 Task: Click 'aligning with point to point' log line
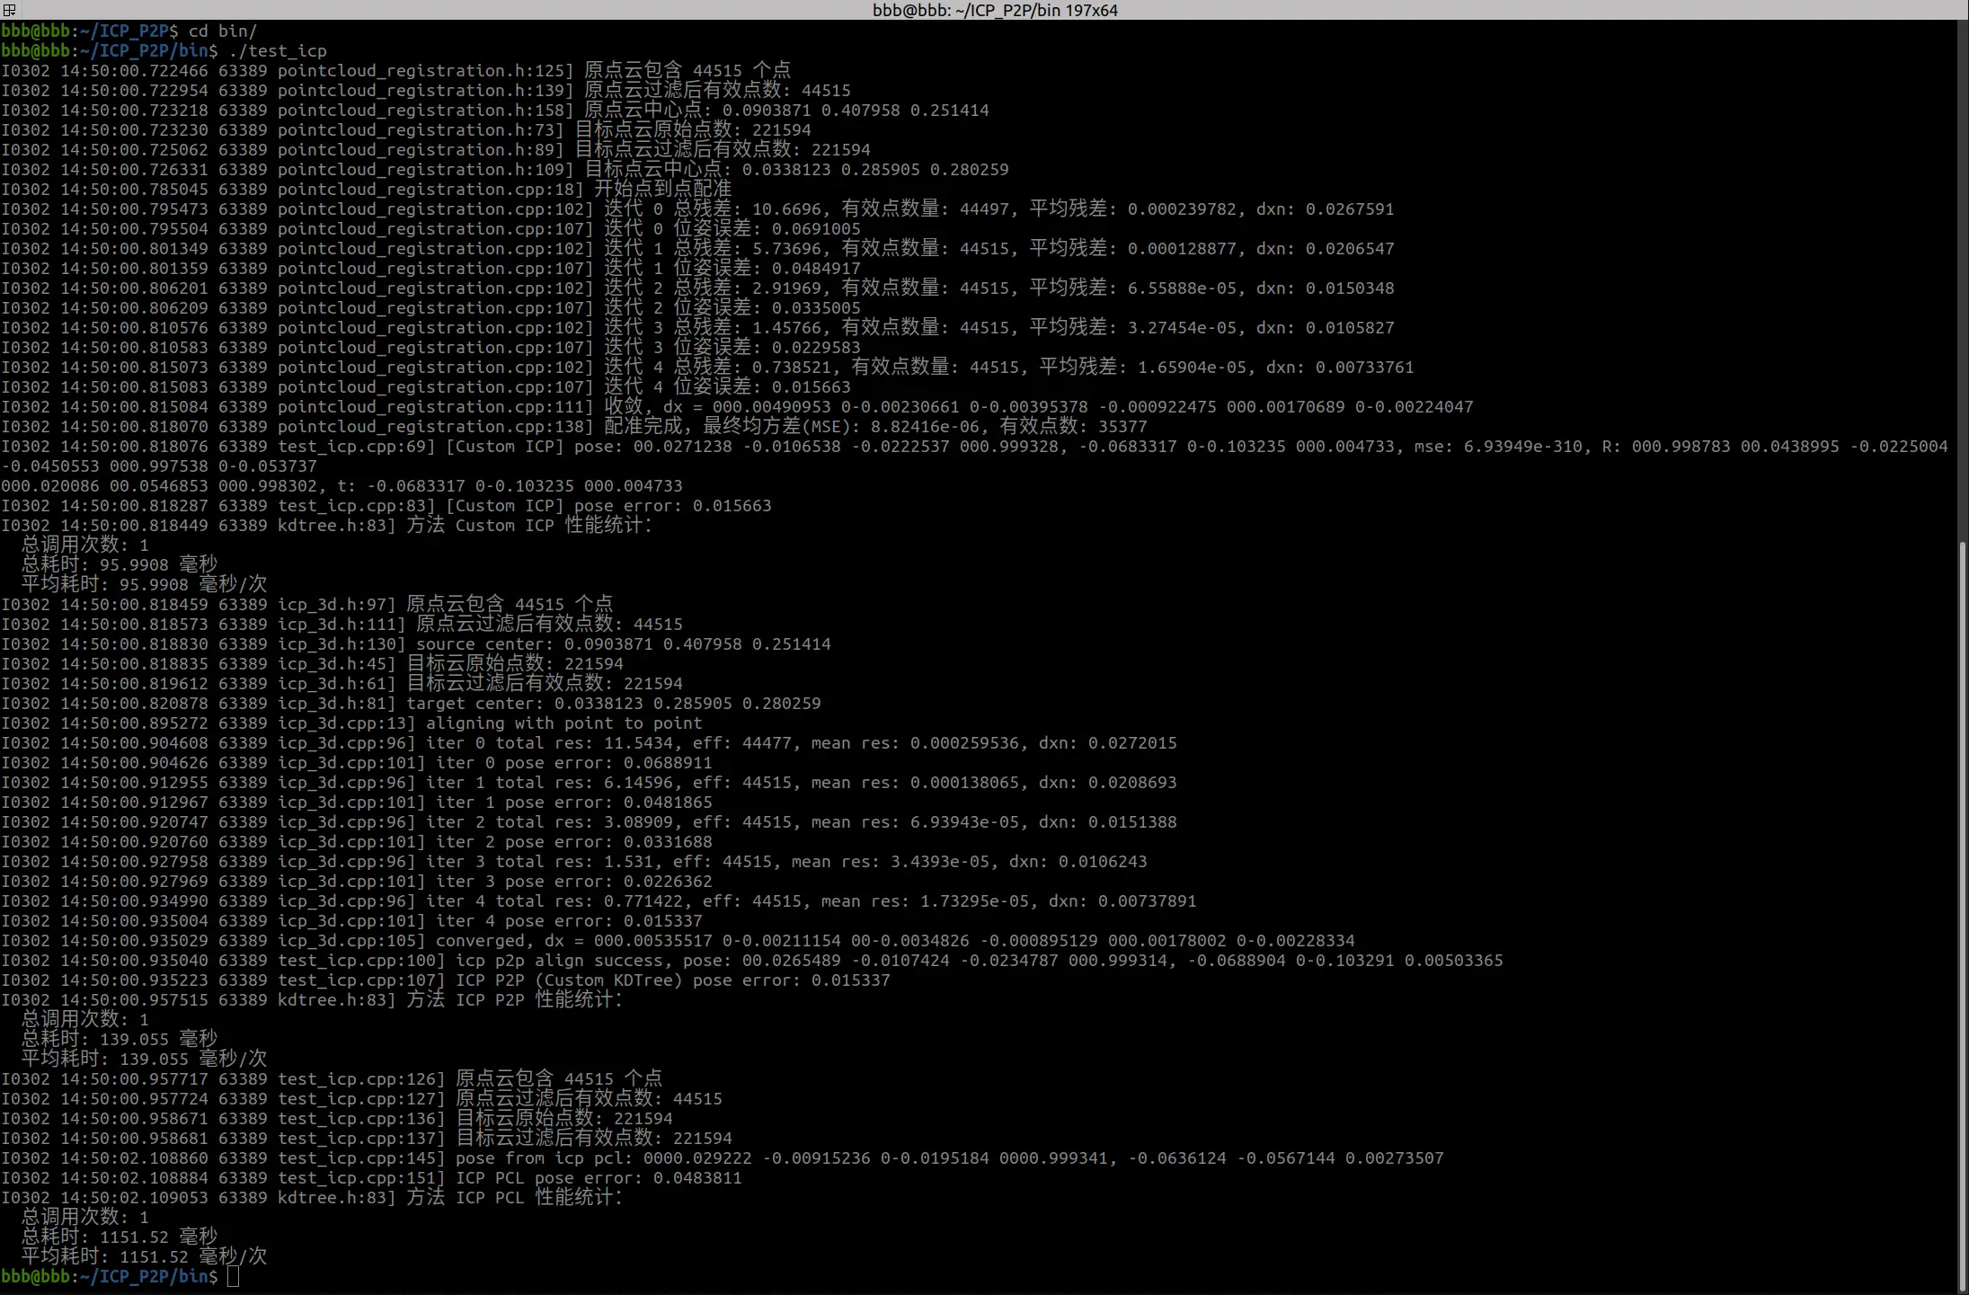click(x=563, y=723)
